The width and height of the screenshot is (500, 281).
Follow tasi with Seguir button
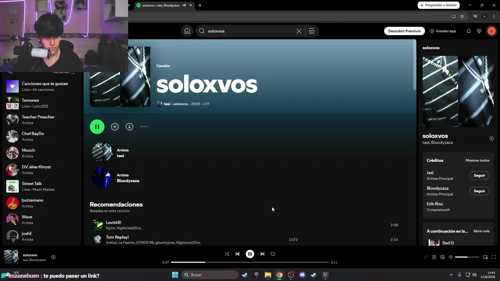479,176
